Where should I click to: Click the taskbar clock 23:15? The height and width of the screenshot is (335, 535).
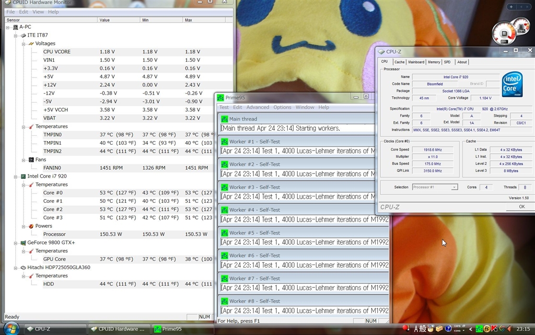tap(523, 329)
